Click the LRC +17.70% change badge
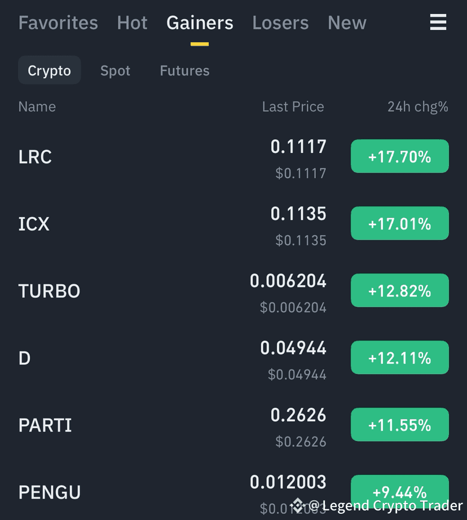This screenshot has height=520, width=467. coord(400,156)
